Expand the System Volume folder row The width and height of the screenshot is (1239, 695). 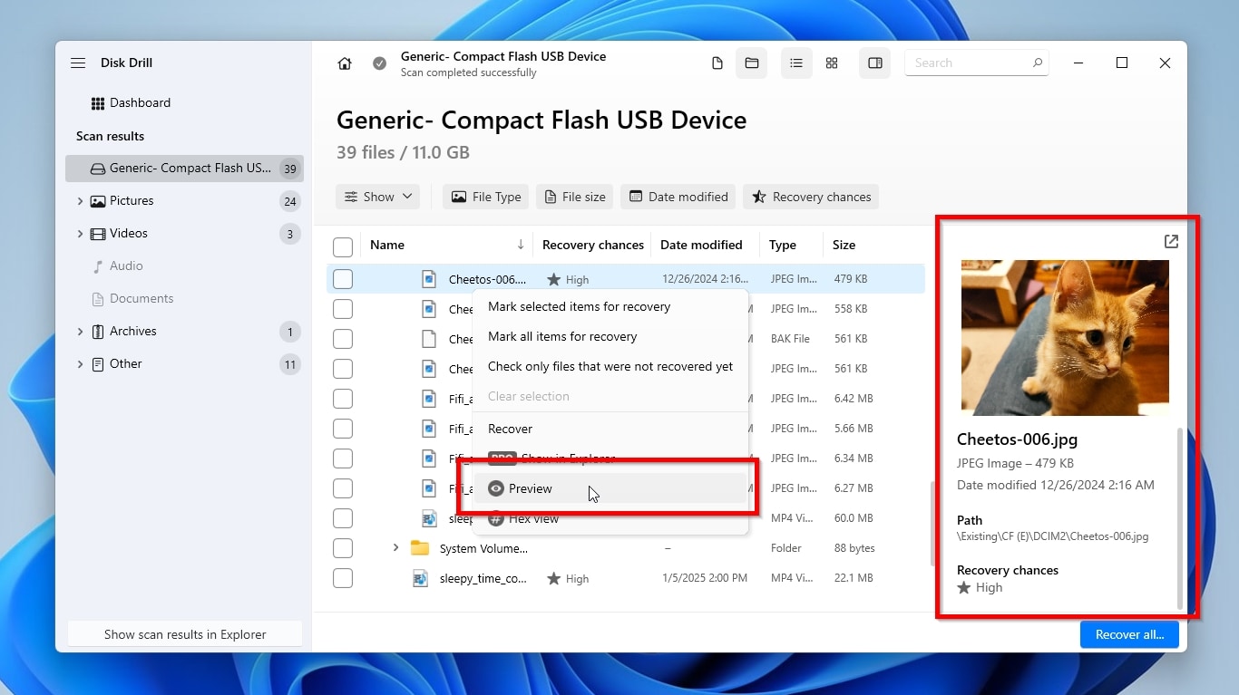pyautogui.click(x=395, y=548)
